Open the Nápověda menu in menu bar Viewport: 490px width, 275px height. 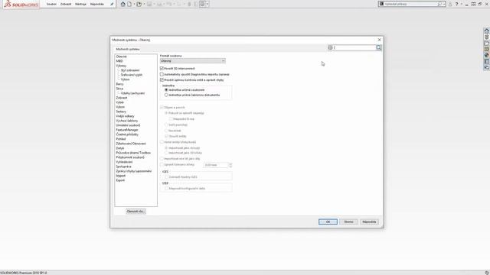coord(97,4)
